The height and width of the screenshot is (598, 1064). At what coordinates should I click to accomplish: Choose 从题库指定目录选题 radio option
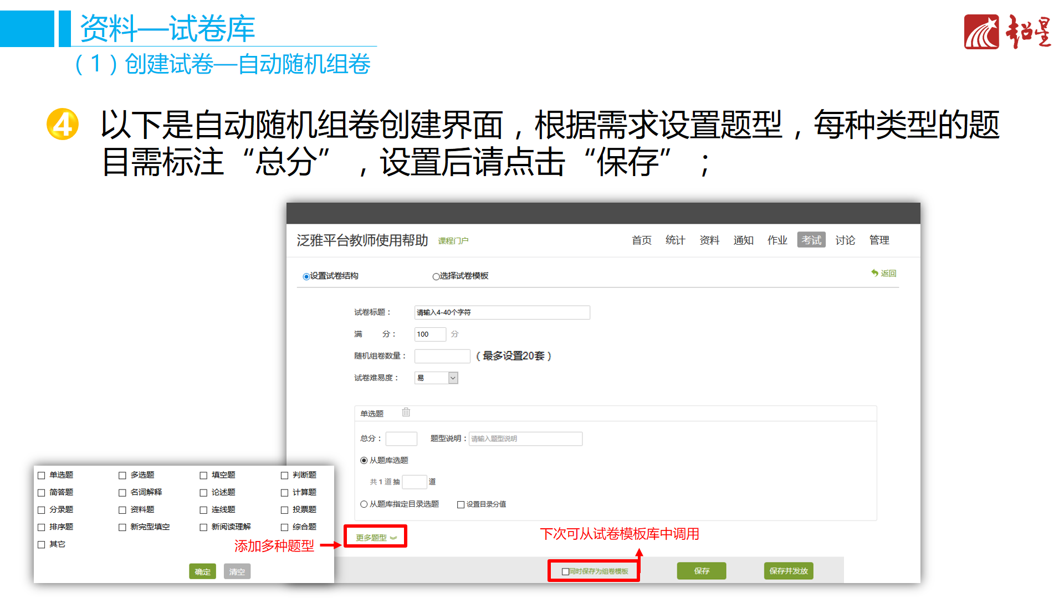(364, 504)
